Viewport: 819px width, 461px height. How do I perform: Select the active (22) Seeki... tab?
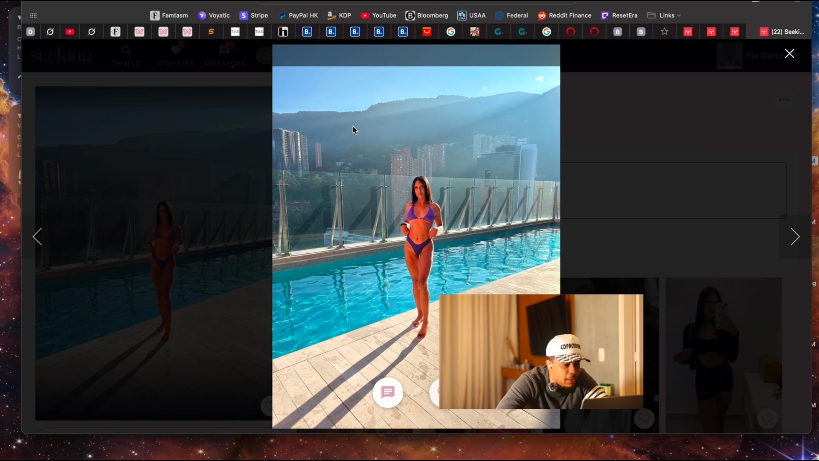(782, 32)
